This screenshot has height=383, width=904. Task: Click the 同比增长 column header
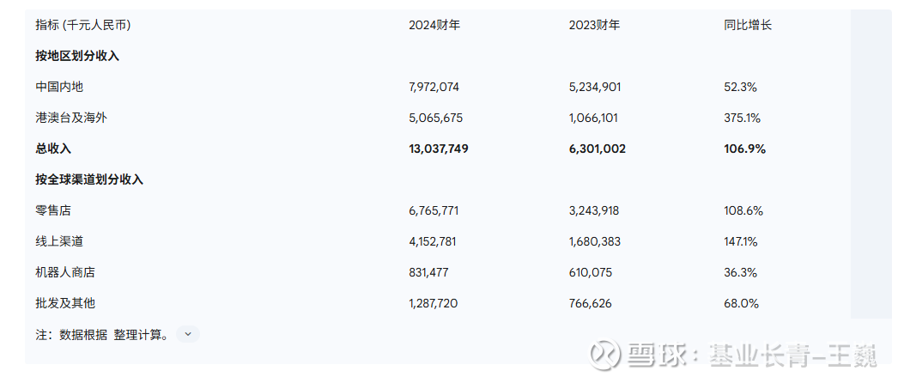(x=748, y=25)
